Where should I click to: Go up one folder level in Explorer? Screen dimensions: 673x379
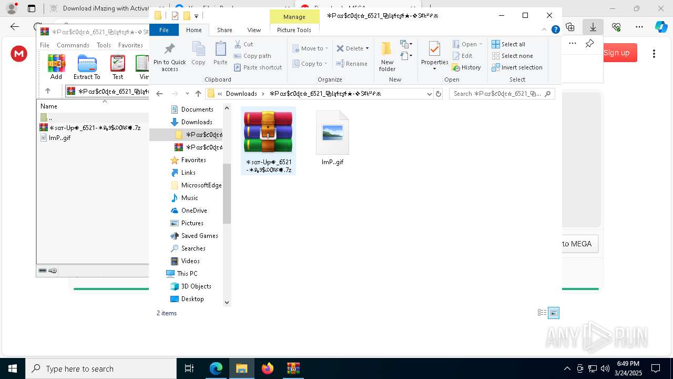coord(198,94)
